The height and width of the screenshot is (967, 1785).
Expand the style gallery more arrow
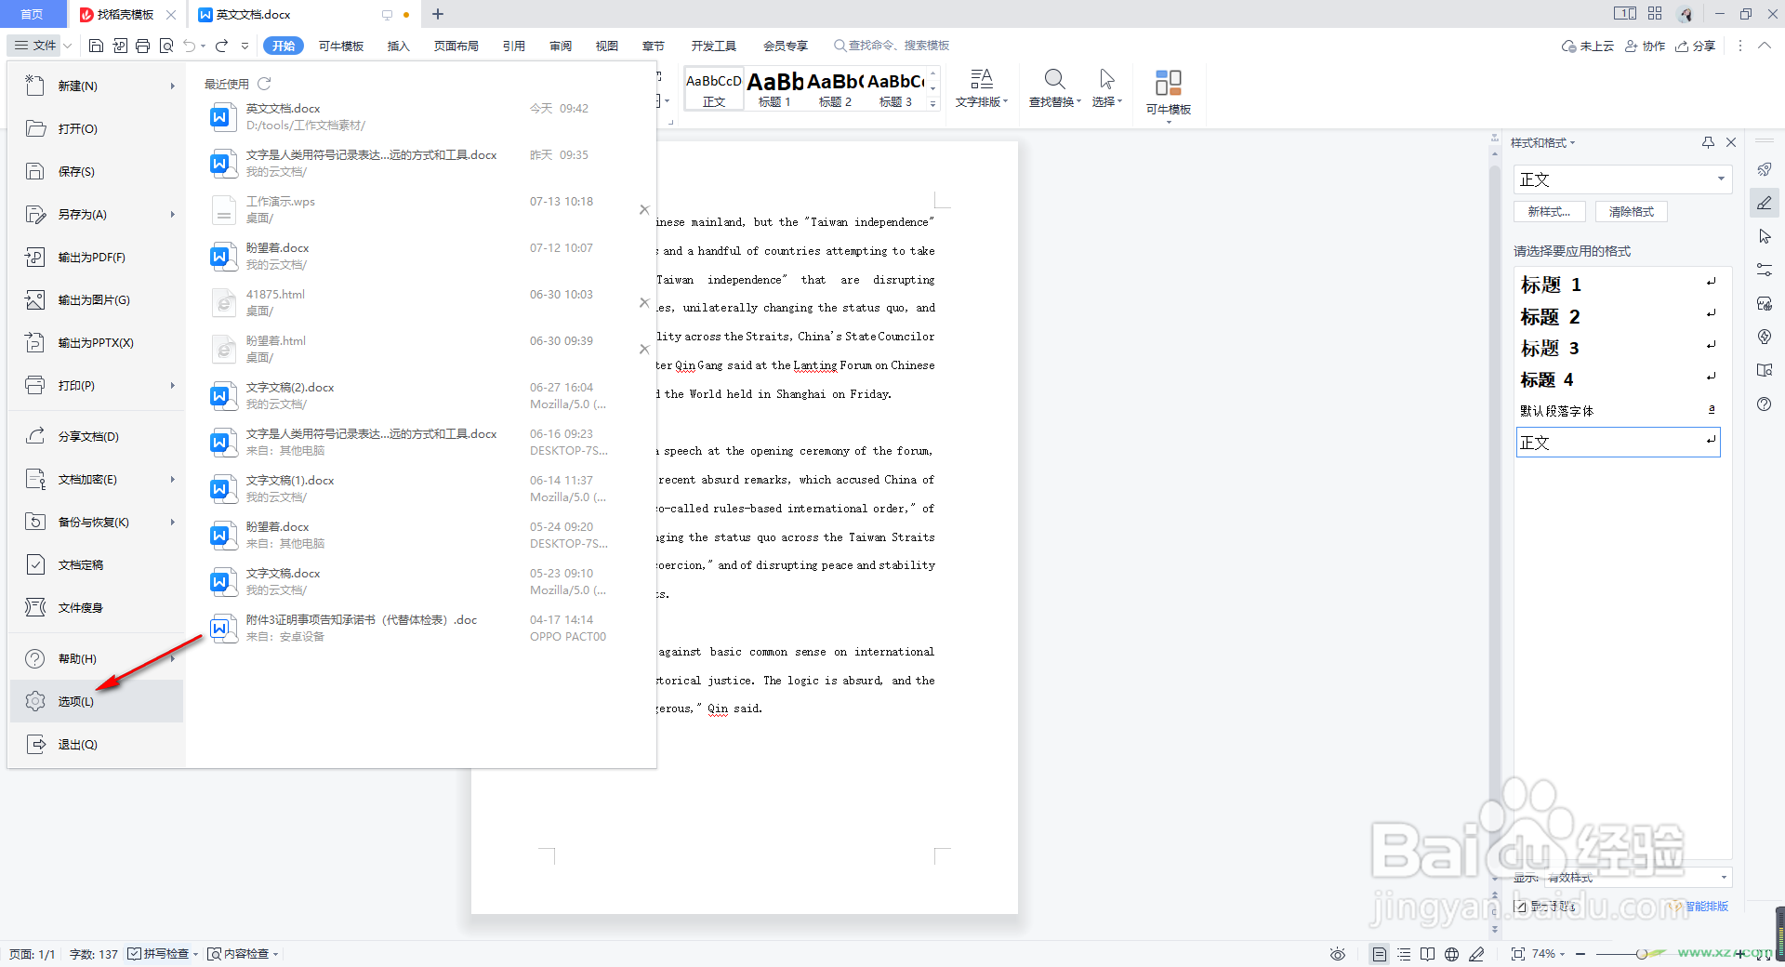[932, 104]
